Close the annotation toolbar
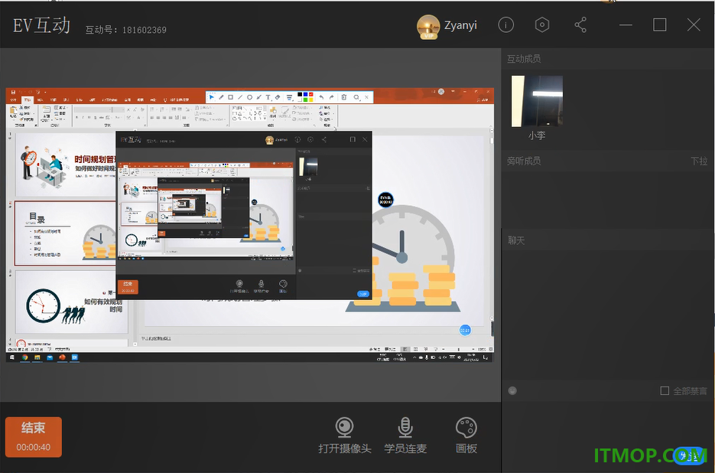The image size is (715, 473). pyautogui.click(x=366, y=97)
